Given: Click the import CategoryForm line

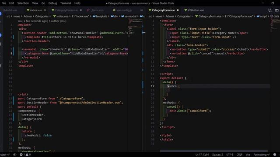Looking at the screenshot, I should click(x=51, y=99).
